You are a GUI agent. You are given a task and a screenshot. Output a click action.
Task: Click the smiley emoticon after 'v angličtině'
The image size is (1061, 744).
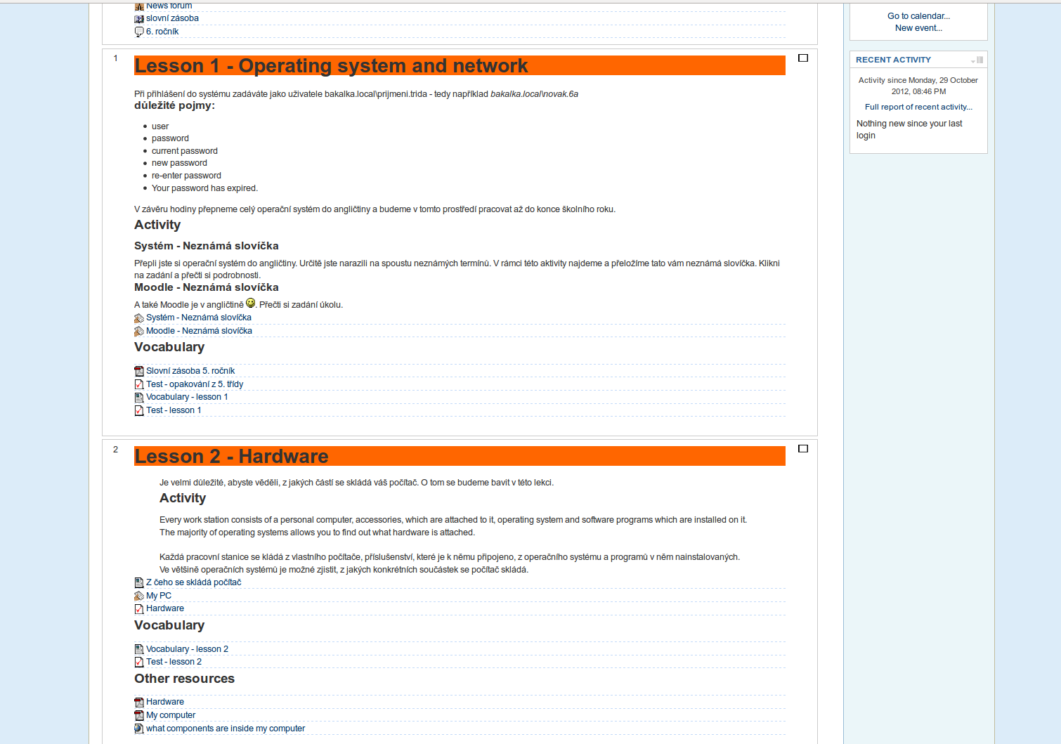click(x=251, y=304)
